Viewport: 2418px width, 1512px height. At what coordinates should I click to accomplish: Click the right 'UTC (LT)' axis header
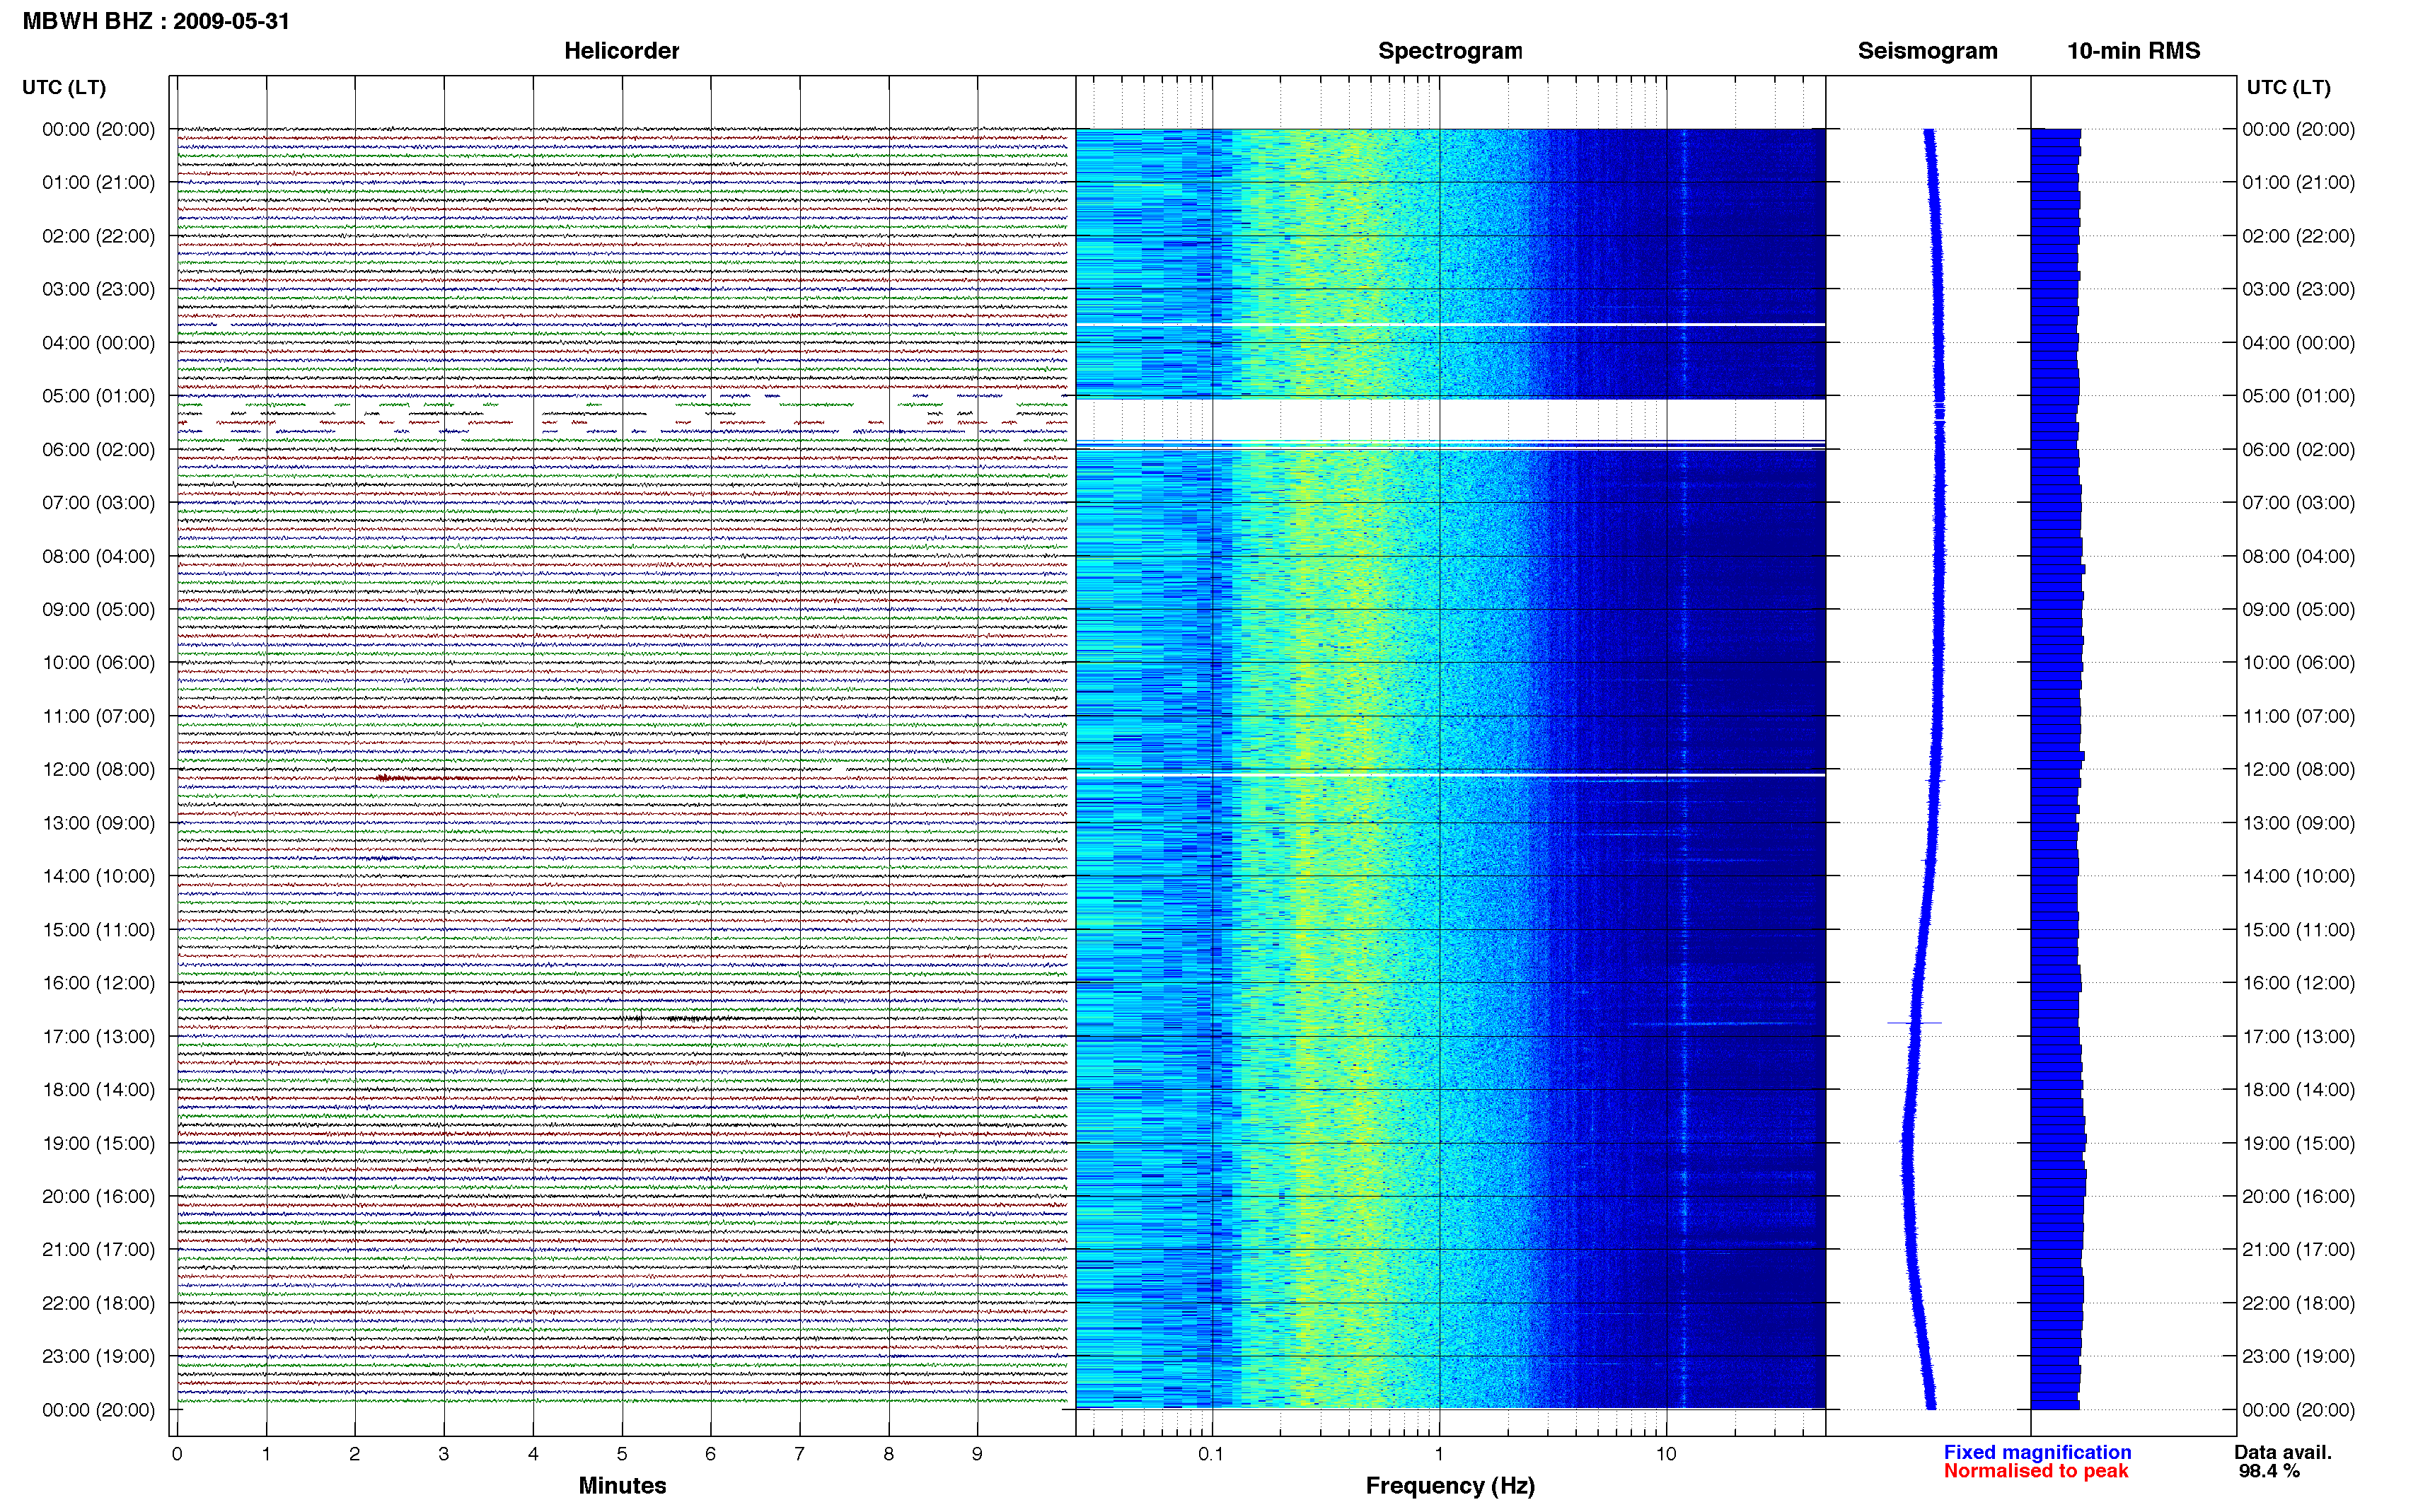coord(2288,87)
